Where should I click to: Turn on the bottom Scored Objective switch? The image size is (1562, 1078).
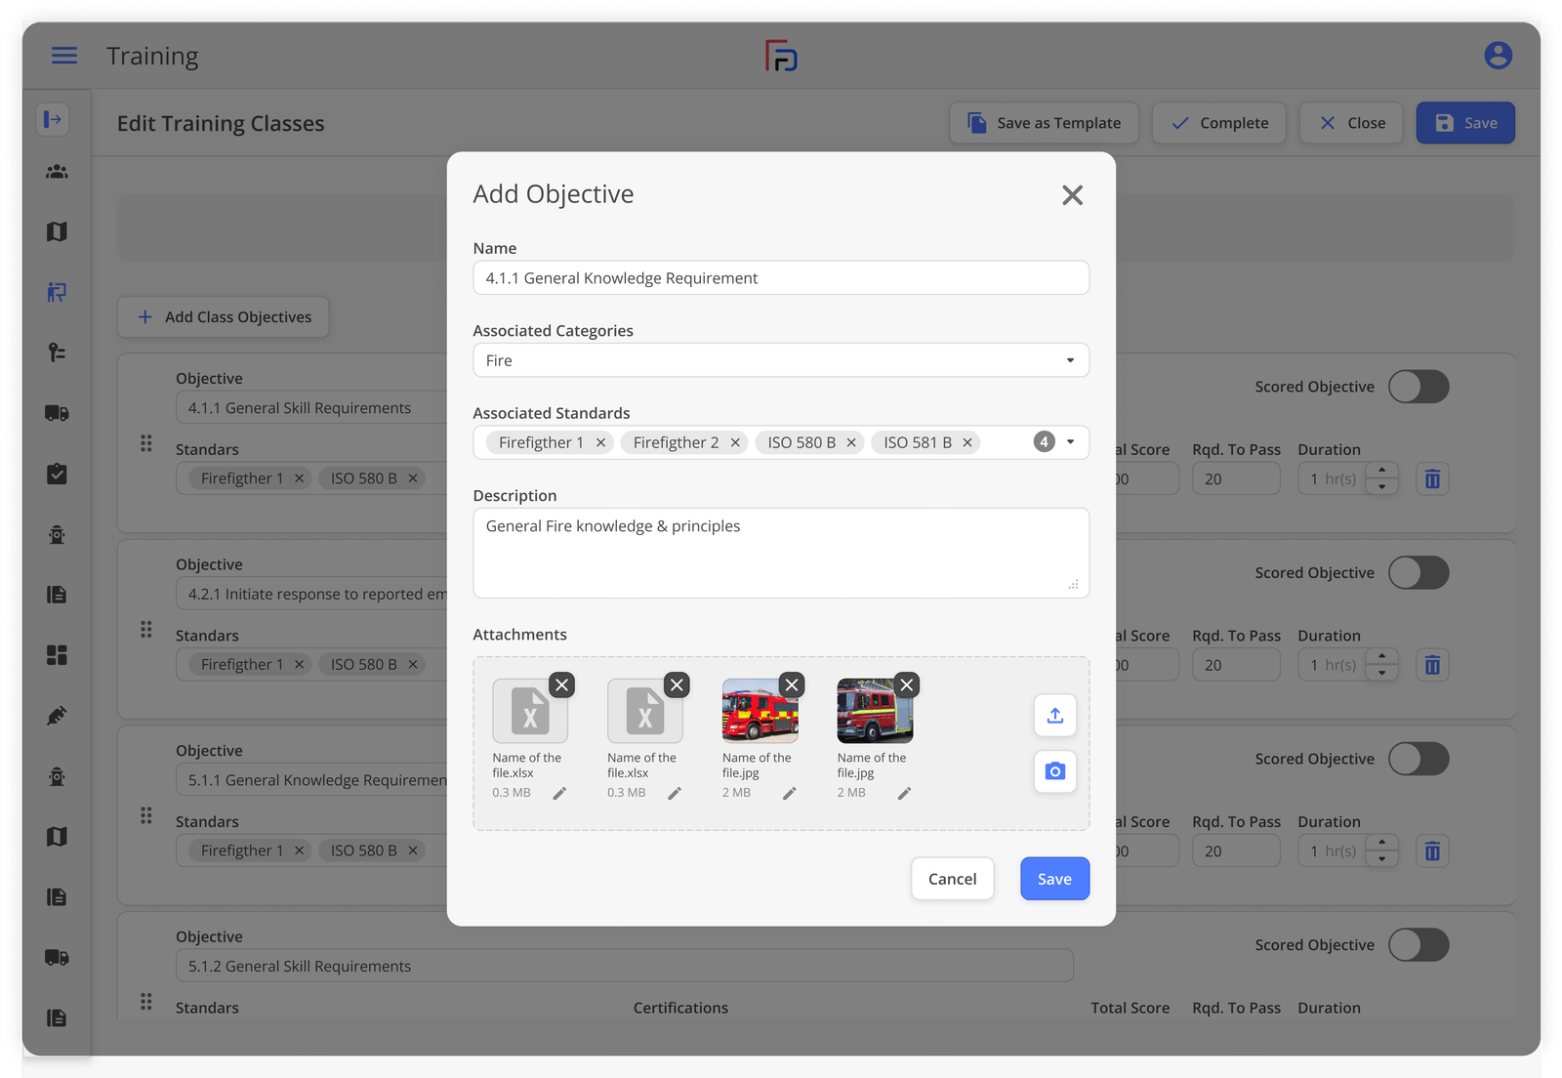[1418, 944]
